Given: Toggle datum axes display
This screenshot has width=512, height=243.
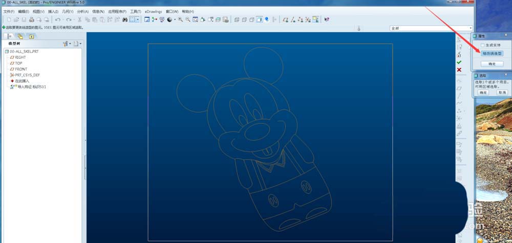Looking at the screenshot, I should (x=293, y=19).
